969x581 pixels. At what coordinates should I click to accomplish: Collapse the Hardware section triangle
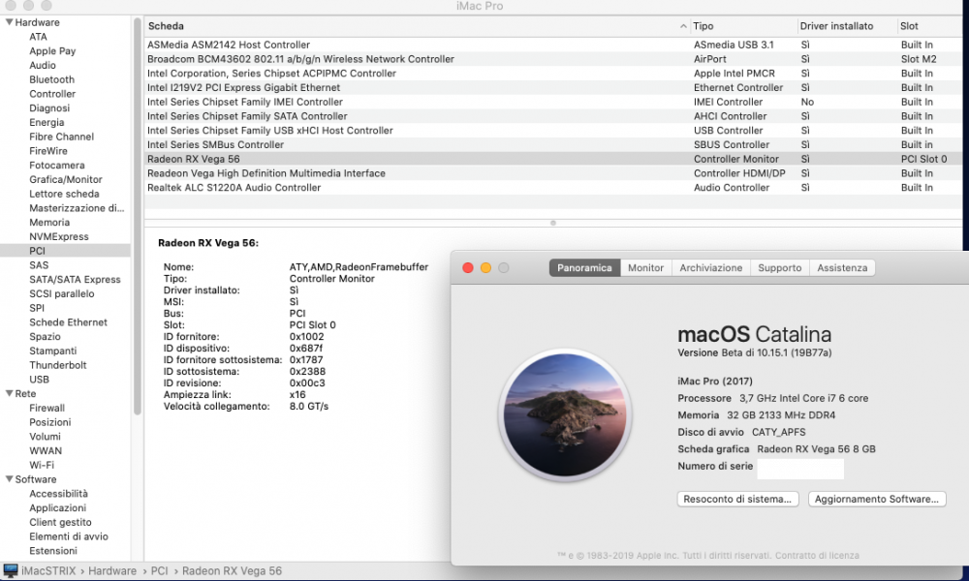click(x=10, y=22)
